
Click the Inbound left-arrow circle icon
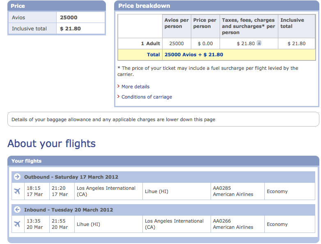tap(17, 209)
